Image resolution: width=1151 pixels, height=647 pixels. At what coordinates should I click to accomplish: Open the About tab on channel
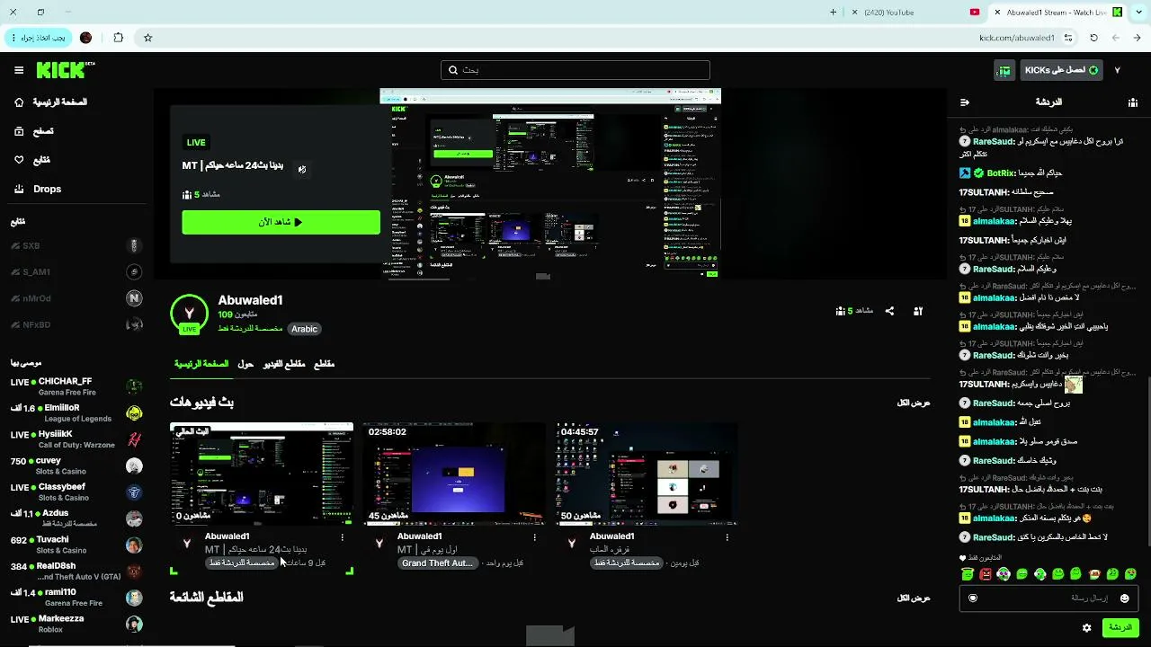pyautogui.click(x=245, y=364)
